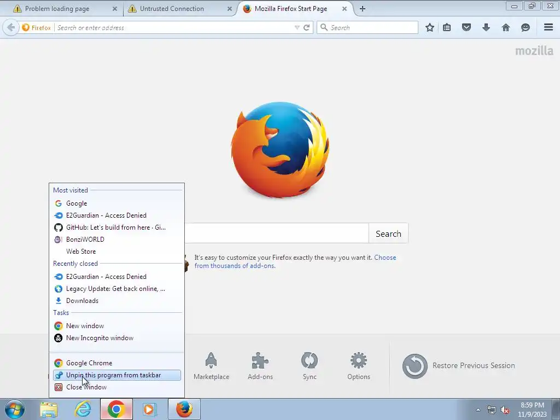Bookmark this page with the star icon

click(x=430, y=27)
